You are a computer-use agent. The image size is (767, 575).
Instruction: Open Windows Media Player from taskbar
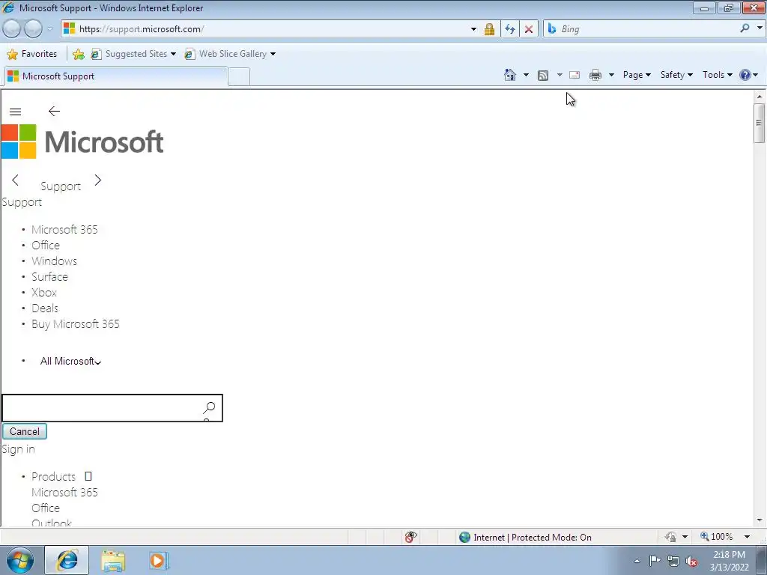[x=159, y=560]
